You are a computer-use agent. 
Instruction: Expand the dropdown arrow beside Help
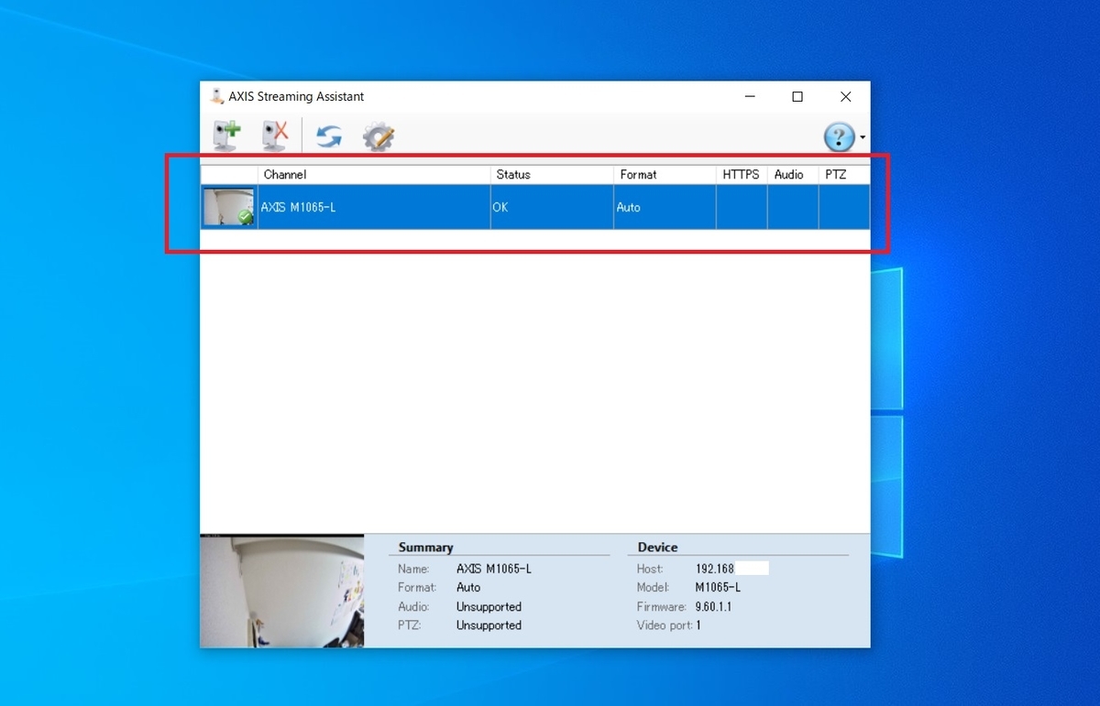click(x=863, y=137)
